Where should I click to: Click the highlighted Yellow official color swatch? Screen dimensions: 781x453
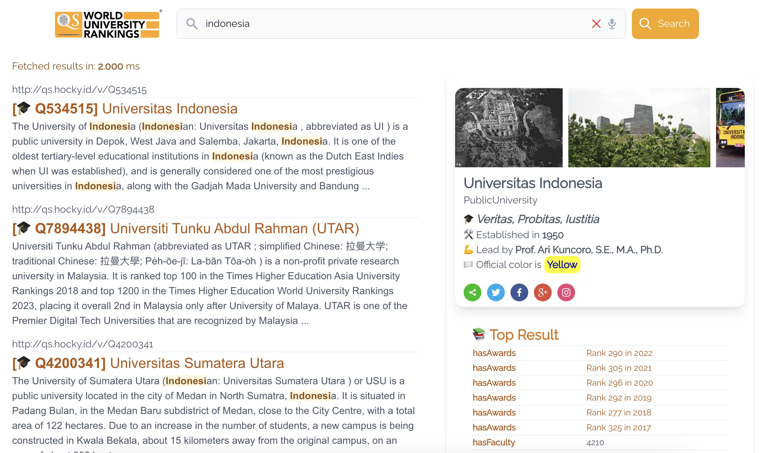coord(562,264)
